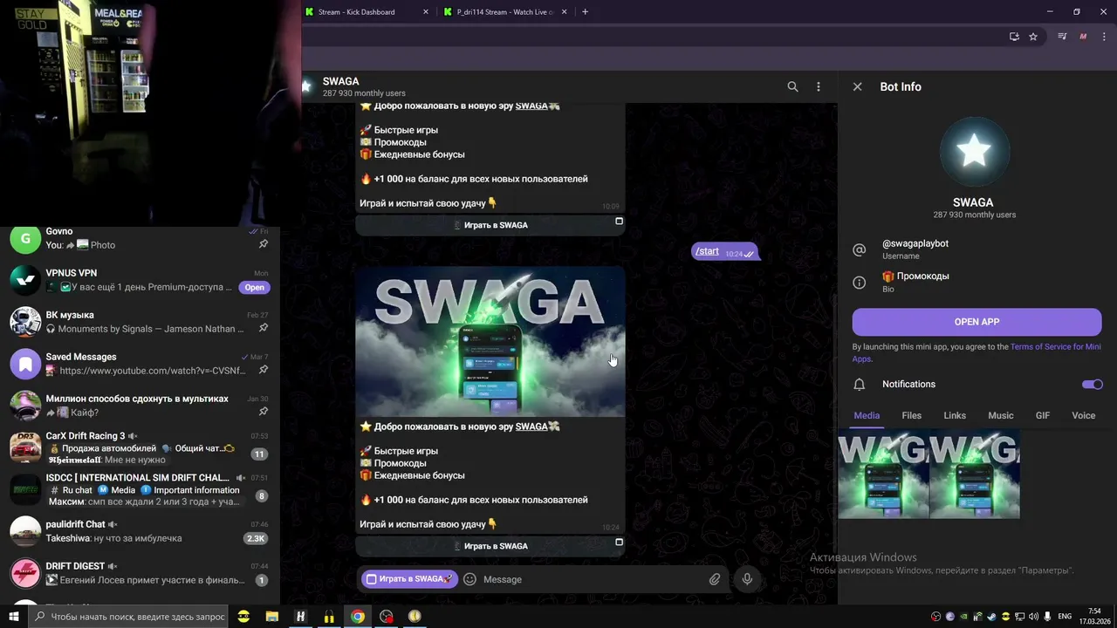Viewport: 1117px width, 628px height.
Task: Open the paulidrift Chat
Action: [140, 531]
